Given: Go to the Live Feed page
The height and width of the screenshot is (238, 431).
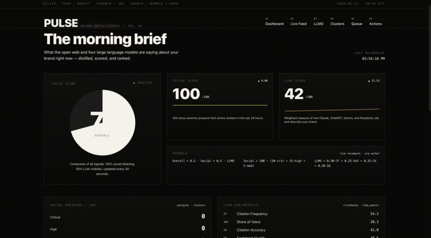Looking at the screenshot, I should pos(298,24).
